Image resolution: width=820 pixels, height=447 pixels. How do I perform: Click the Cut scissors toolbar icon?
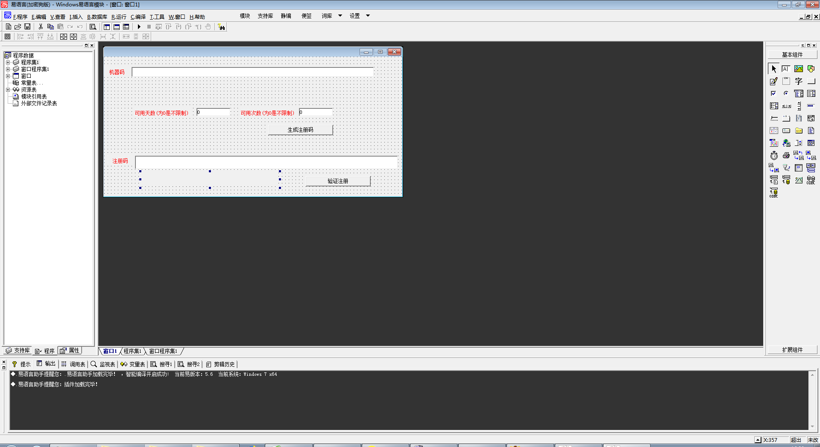[x=41, y=27]
